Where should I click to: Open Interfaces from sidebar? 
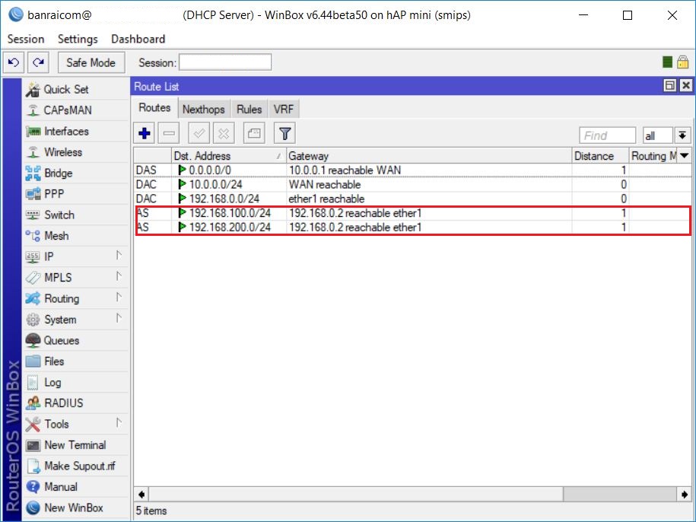75,131
